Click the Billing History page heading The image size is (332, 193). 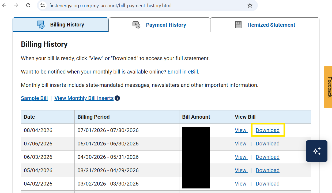pyautogui.click(x=44, y=44)
